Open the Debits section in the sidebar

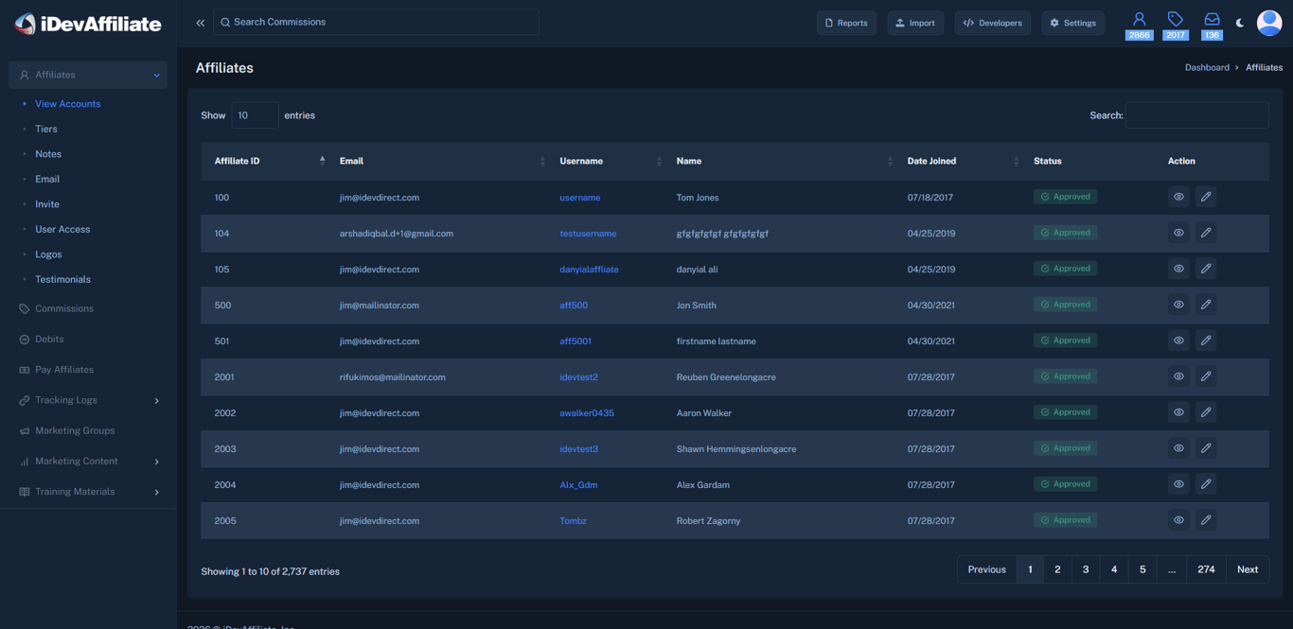pos(21,339)
